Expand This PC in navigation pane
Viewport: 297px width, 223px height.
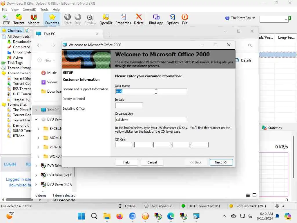tap(36, 110)
